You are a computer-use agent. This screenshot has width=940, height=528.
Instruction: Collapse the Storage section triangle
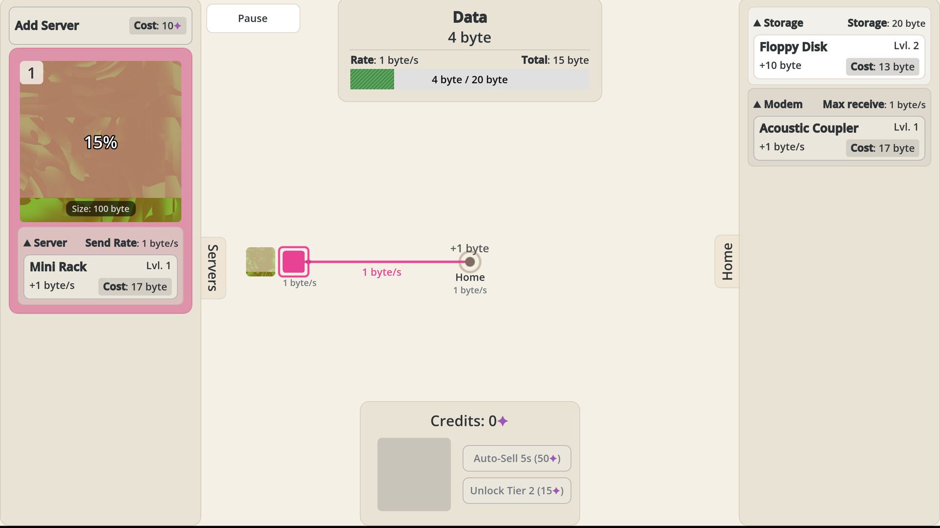(757, 23)
